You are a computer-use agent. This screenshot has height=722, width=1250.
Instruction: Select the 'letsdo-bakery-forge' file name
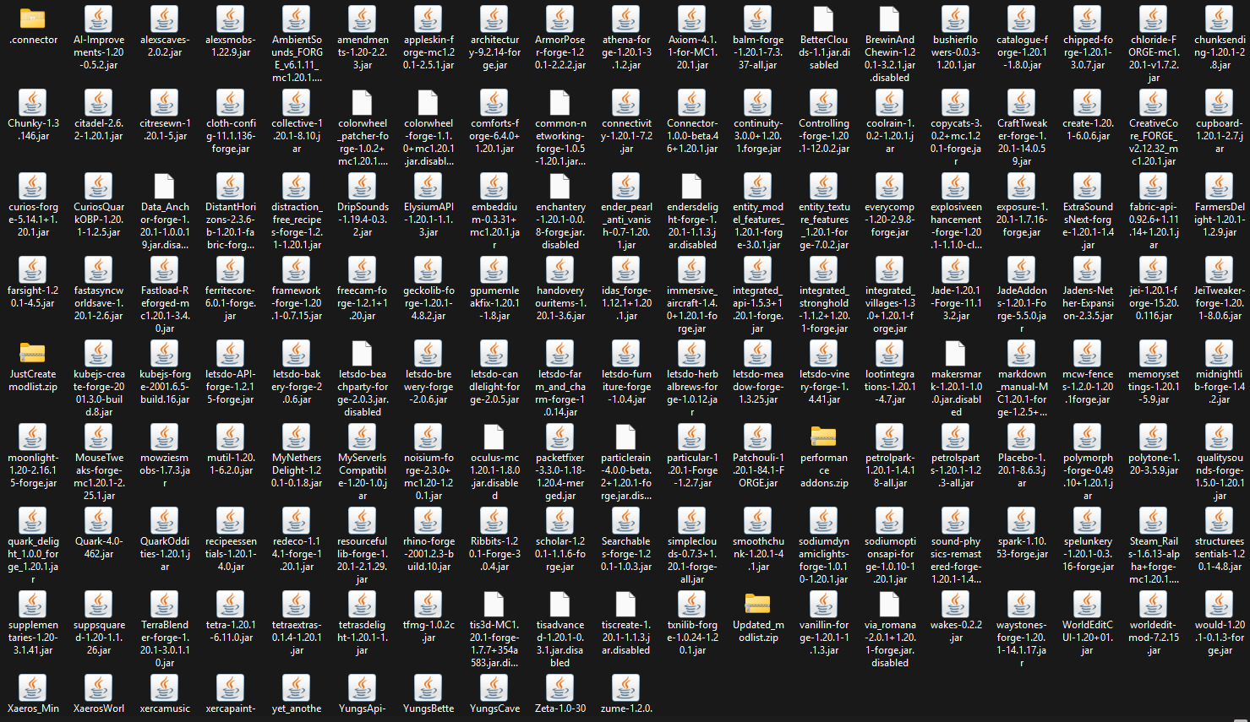point(296,387)
